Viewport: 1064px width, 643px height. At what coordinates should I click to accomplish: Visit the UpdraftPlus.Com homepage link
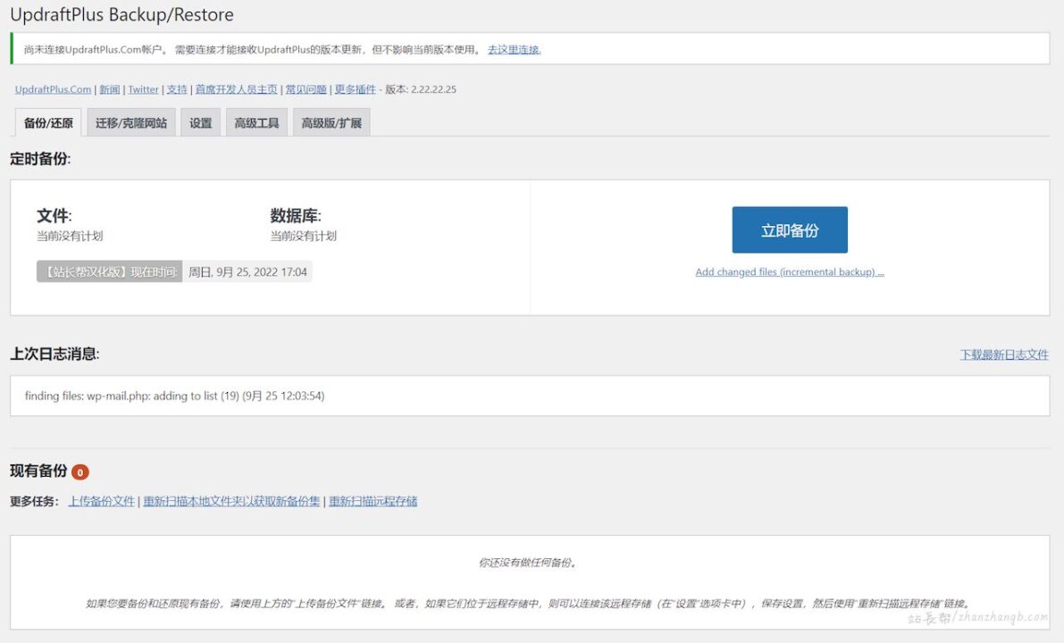point(51,89)
